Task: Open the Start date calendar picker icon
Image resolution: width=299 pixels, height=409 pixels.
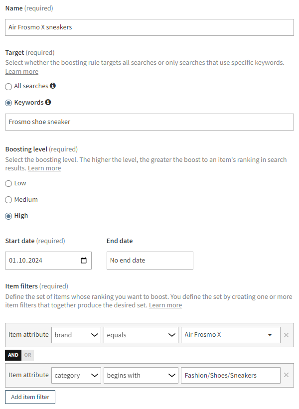Action: click(83, 261)
